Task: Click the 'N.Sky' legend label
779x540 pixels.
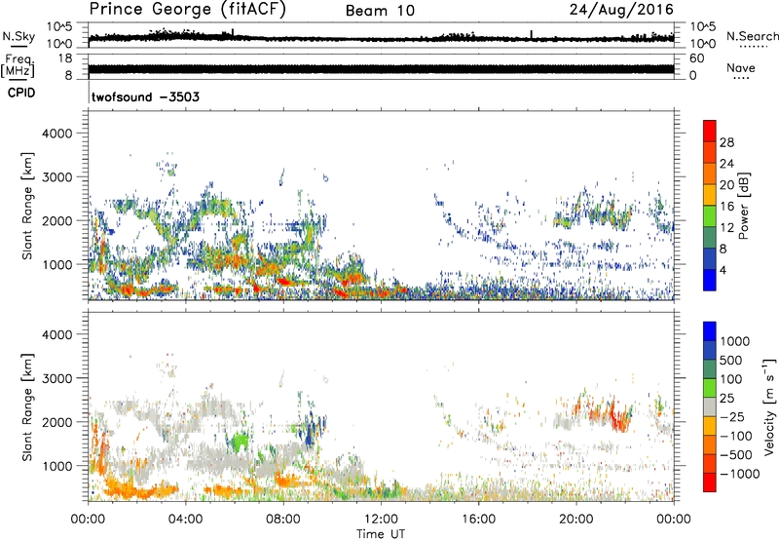Action: 19,36
